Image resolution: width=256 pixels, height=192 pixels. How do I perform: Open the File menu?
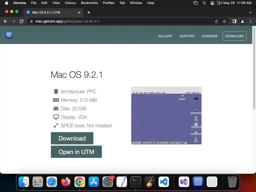tap(34, 3)
